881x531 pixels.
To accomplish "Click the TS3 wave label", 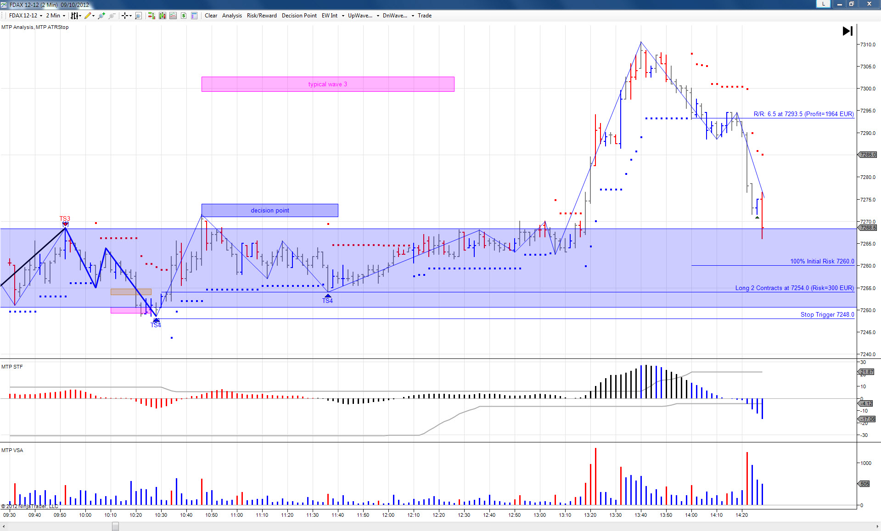I will 65,219.
